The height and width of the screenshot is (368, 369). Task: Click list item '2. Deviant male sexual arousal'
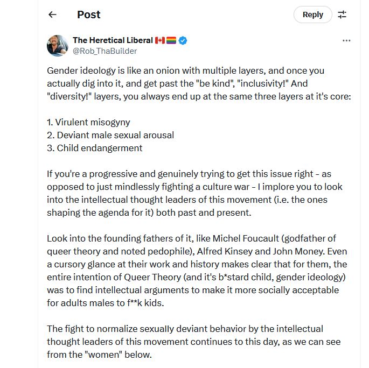[x=110, y=135]
